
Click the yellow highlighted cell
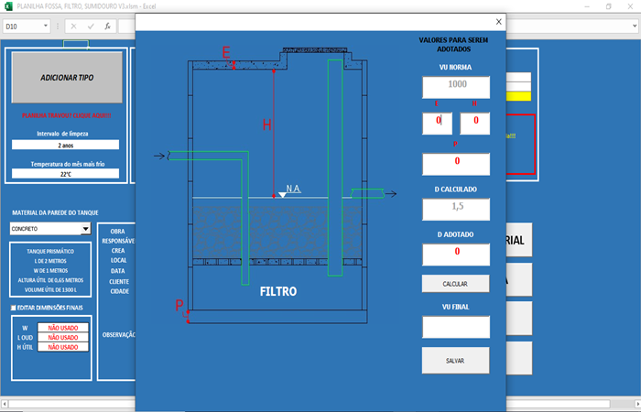coord(518,95)
